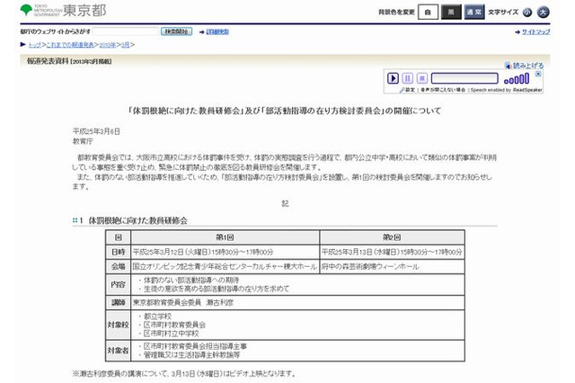Click the 府中の森芸術劇場ウィーンホール venue cell
575x383 pixels.
click(392, 267)
